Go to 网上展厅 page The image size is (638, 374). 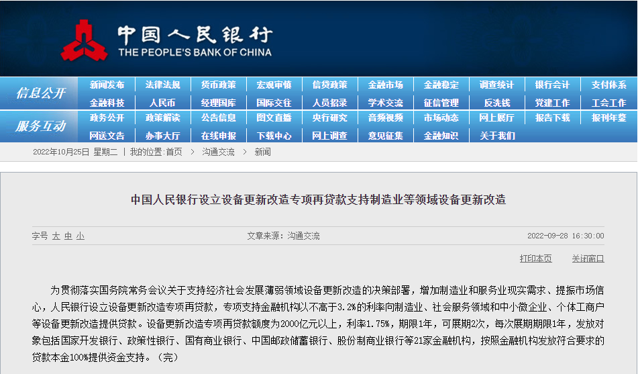pos(497,118)
